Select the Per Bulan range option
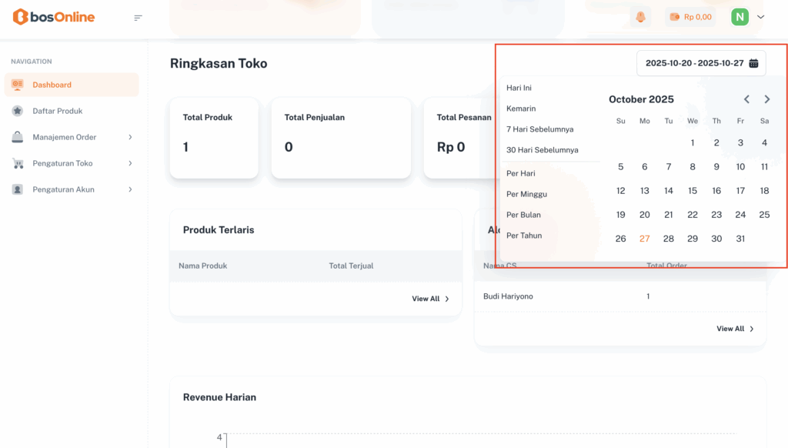This screenshot has width=788, height=448. pyautogui.click(x=523, y=215)
